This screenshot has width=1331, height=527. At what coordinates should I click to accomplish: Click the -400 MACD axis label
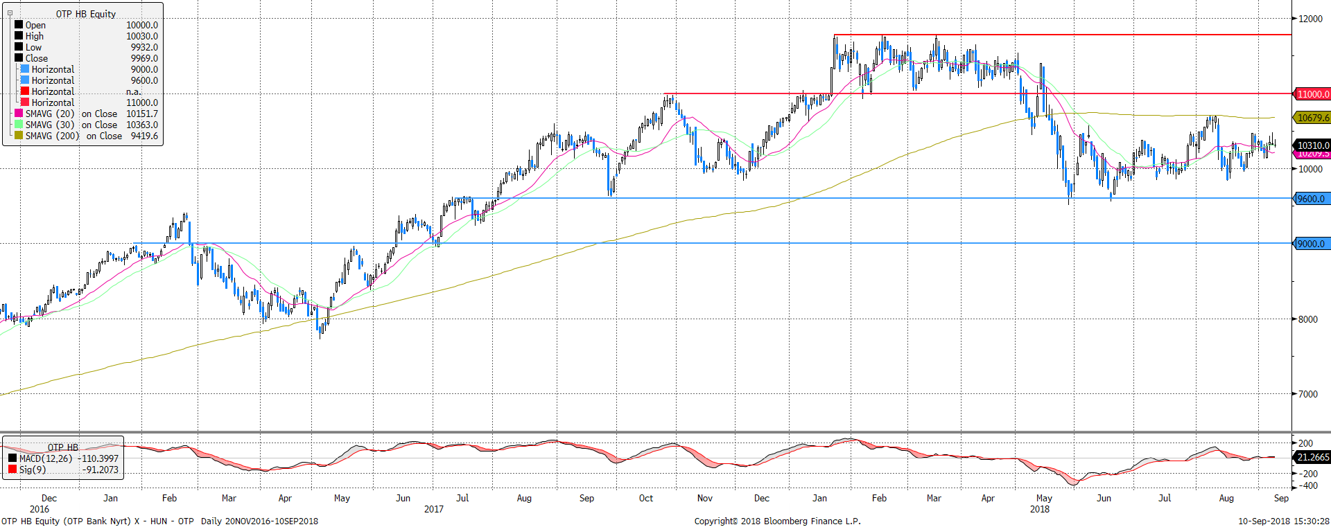pos(1308,486)
